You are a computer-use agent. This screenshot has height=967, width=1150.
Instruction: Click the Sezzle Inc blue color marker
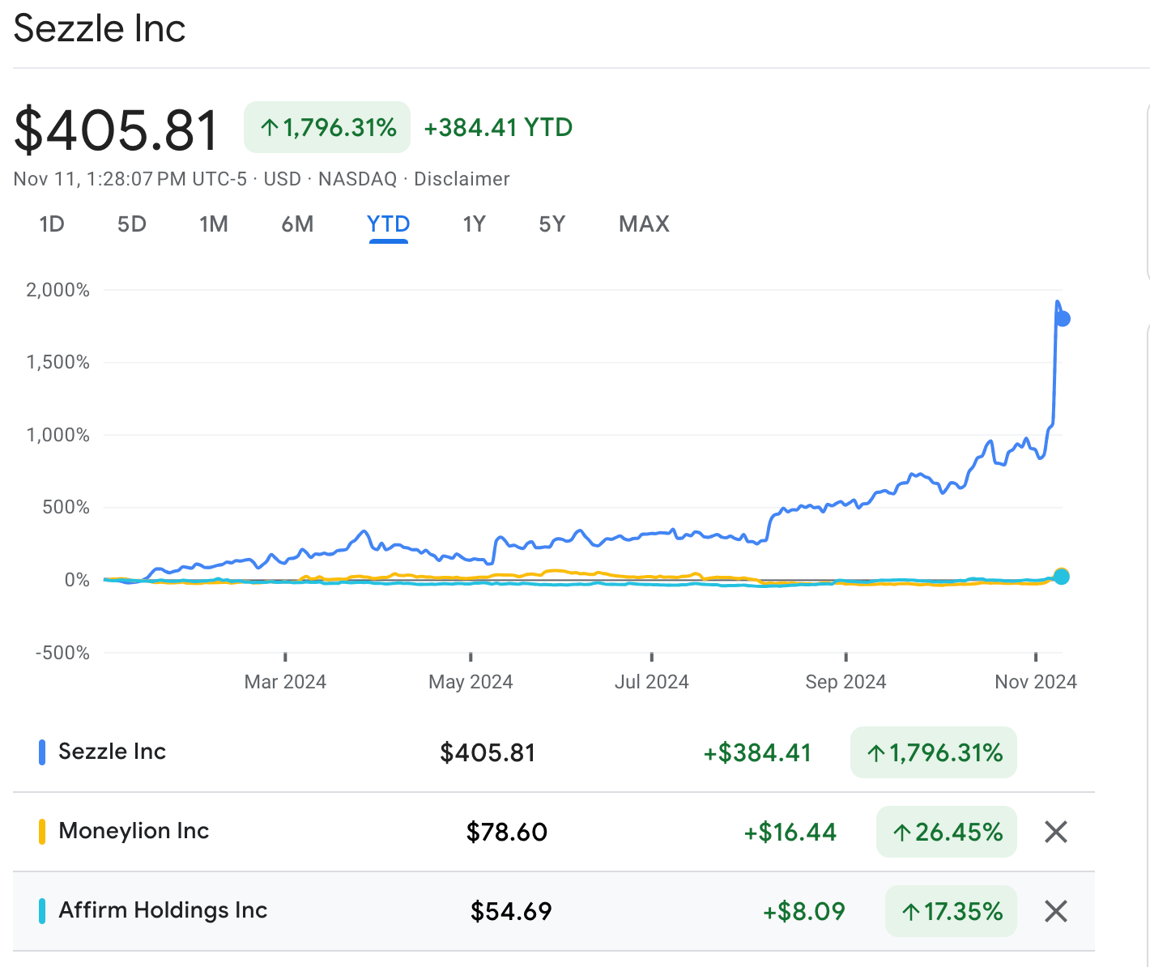click(42, 752)
